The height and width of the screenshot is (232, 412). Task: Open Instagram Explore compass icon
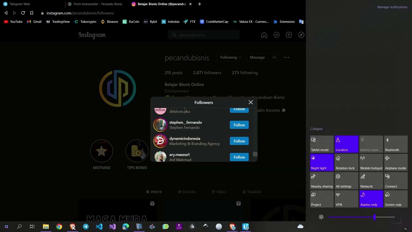[301, 35]
